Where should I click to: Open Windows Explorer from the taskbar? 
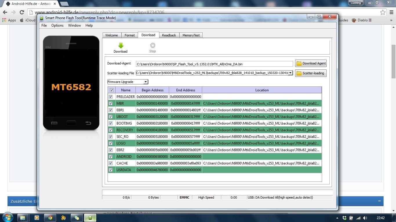[x=23, y=218]
